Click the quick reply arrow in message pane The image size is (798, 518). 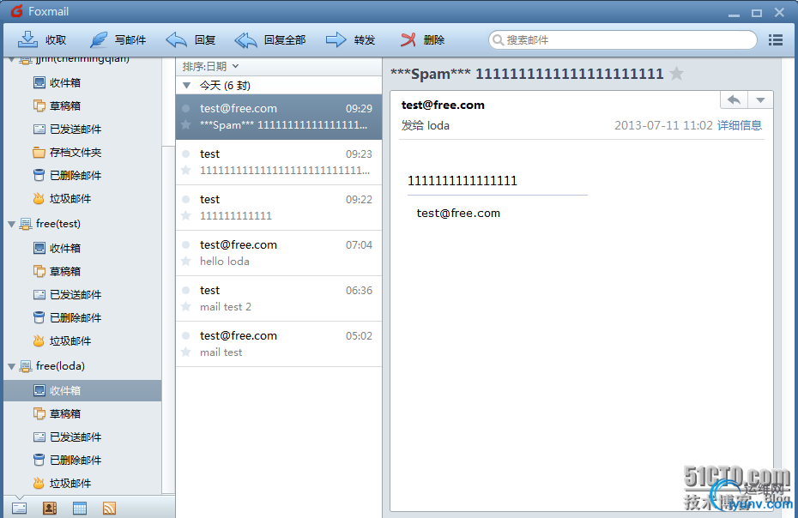pyautogui.click(x=734, y=99)
